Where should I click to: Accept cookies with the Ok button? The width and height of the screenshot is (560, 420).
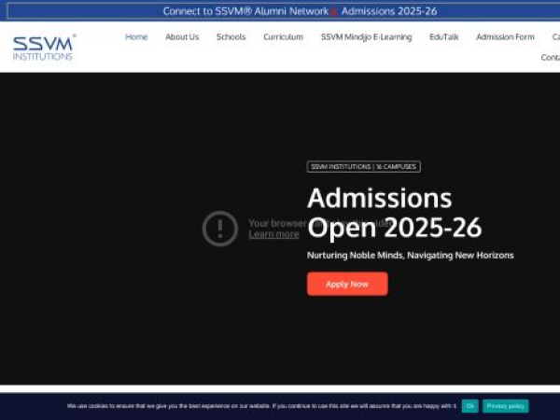(x=469, y=406)
